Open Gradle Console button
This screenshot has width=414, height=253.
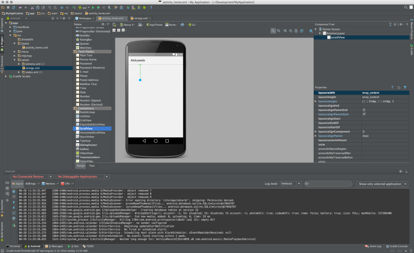(x=397, y=247)
